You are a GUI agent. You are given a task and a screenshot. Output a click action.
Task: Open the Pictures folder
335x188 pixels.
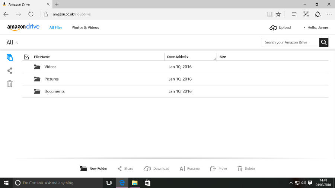click(51, 79)
